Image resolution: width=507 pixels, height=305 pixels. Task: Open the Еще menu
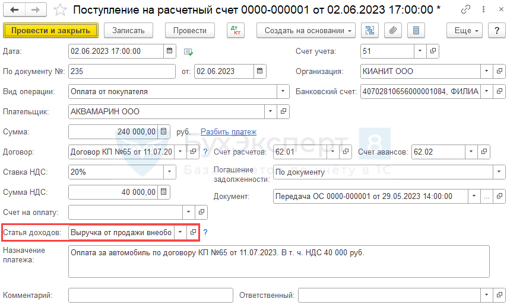coord(467,31)
